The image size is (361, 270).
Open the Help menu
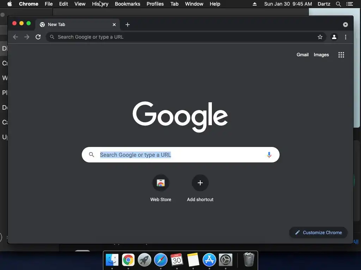click(x=215, y=4)
